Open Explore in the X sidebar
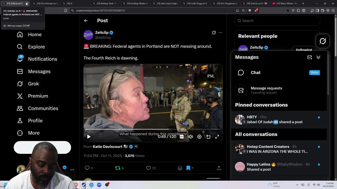Viewport: 337px width, 189px height. tap(31, 47)
